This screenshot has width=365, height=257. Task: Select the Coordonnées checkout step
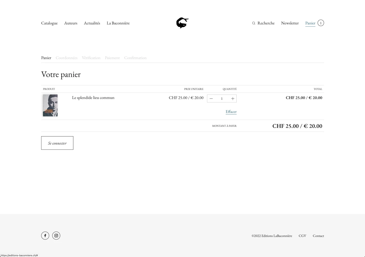pos(66,58)
